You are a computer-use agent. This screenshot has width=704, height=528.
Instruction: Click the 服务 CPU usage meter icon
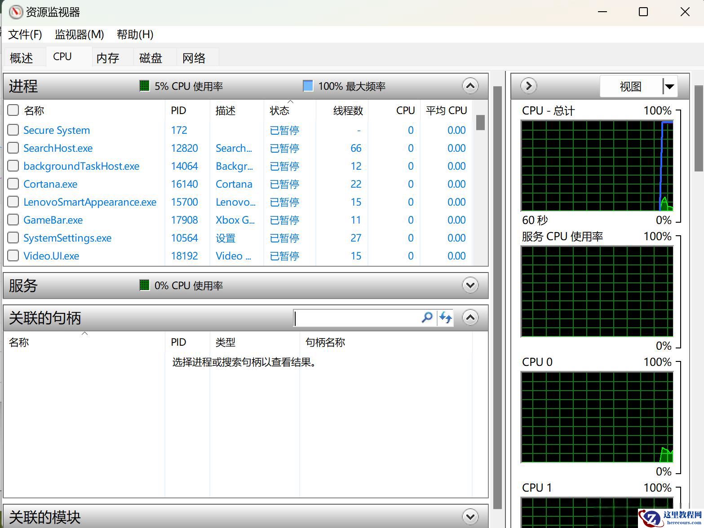coord(144,285)
